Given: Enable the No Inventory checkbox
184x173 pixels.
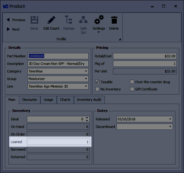Looking at the screenshot, I should [97, 89].
